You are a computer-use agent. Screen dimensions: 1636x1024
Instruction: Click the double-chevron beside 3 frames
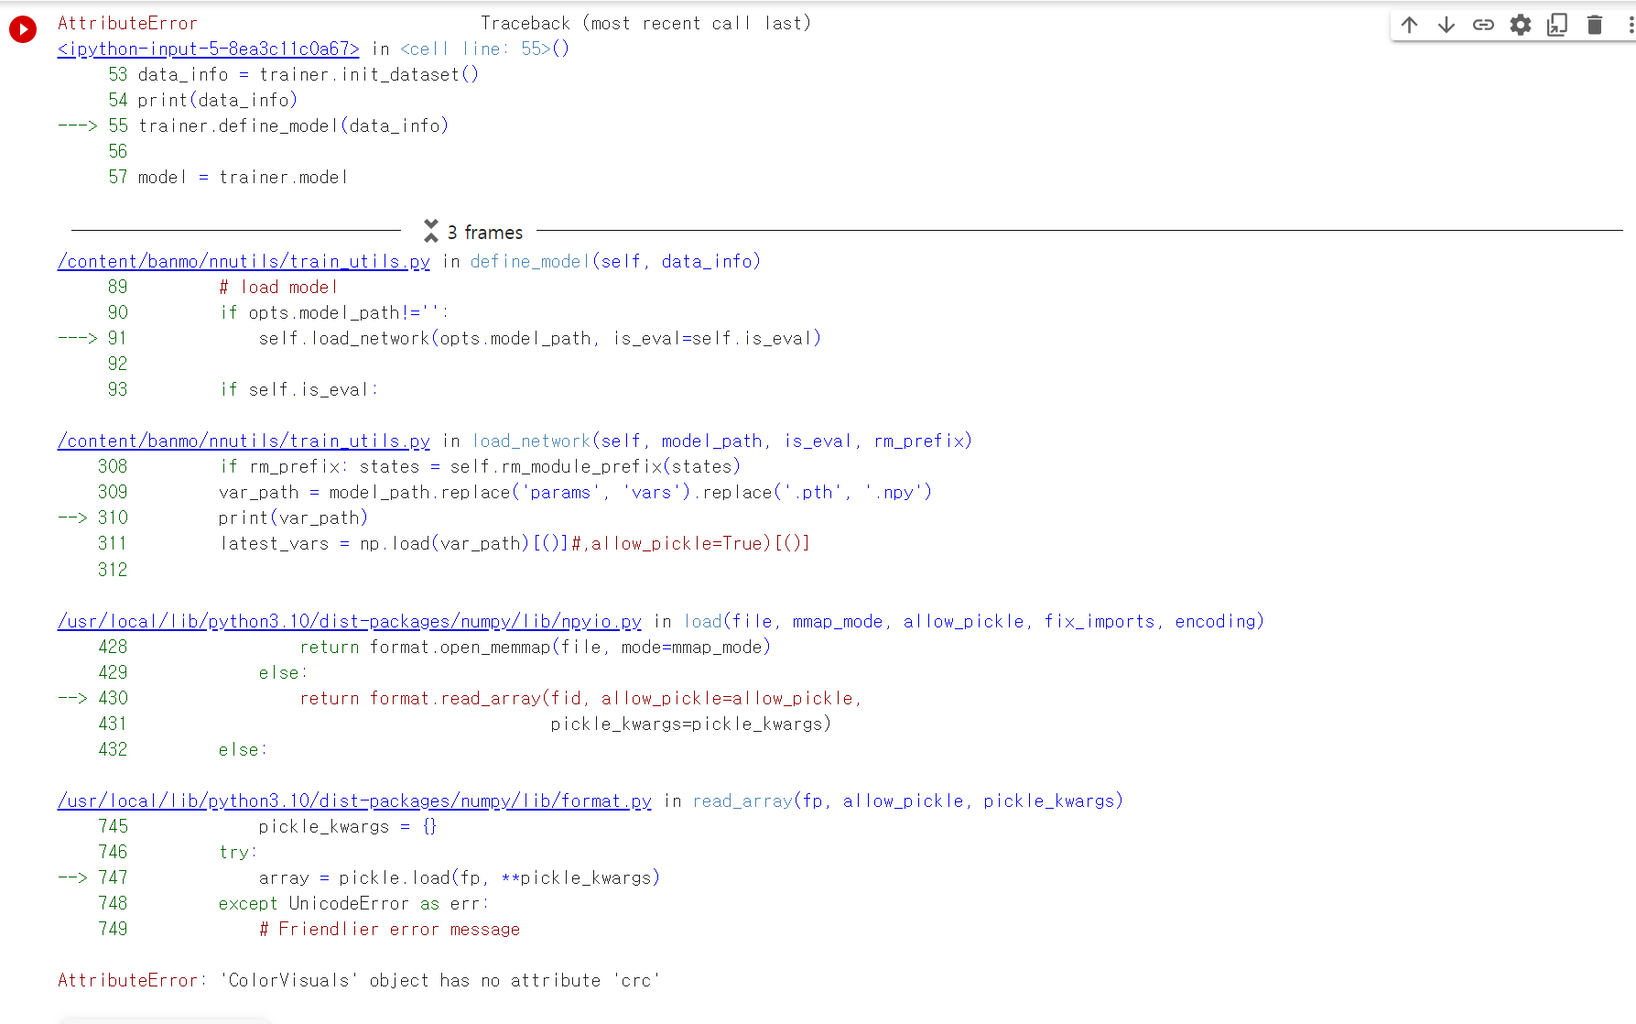tap(429, 231)
